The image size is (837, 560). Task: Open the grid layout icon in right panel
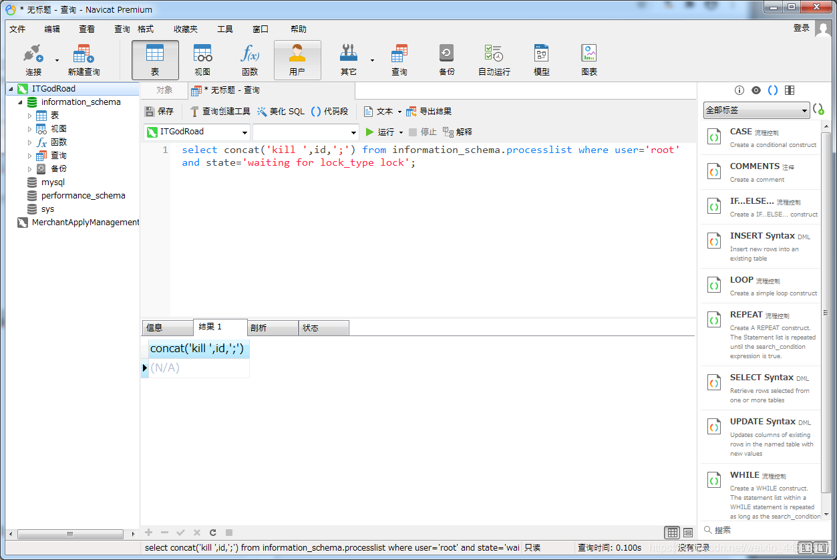(x=790, y=90)
